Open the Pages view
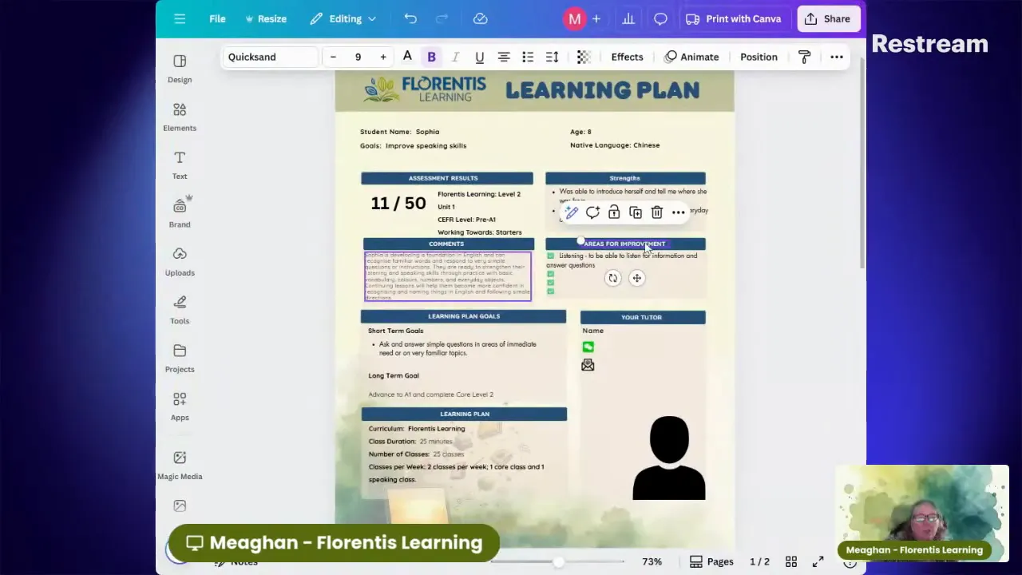 click(x=711, y=562)
